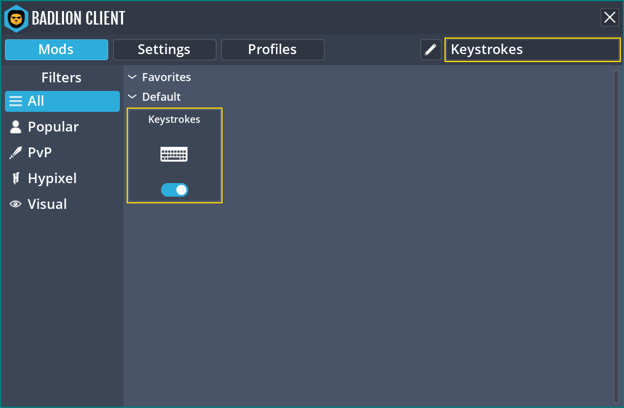Click the Filters heading text
The height and width of the screenshot is (408, 624).
coord(61,77)
